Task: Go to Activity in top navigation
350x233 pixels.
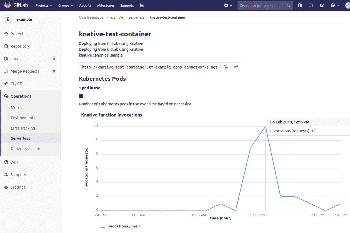Action: pos(85,5)
